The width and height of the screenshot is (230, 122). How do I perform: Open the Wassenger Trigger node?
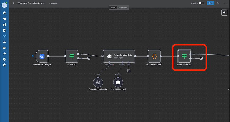click(x=42, y=56)
